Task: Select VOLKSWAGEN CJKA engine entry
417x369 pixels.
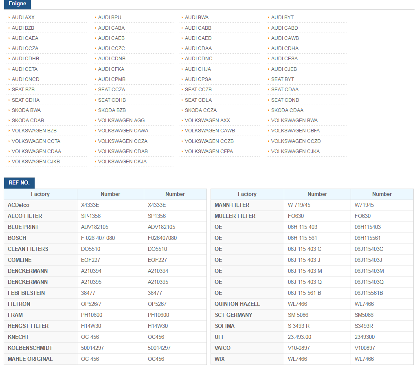Action: coord(296,152)
